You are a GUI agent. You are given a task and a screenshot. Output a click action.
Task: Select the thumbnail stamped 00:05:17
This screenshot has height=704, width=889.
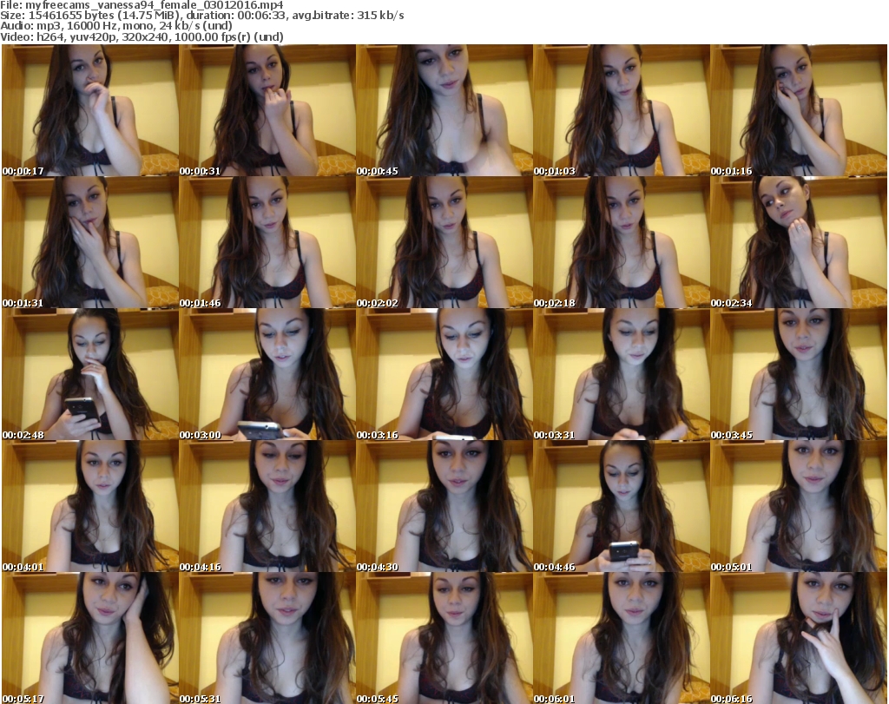tap(90, 638)
